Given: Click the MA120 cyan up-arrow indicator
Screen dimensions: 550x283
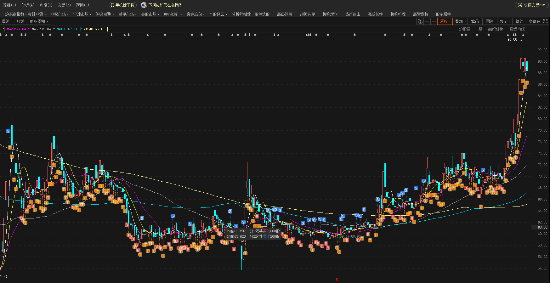Looking at the screenshot, I should coord(81,29).
